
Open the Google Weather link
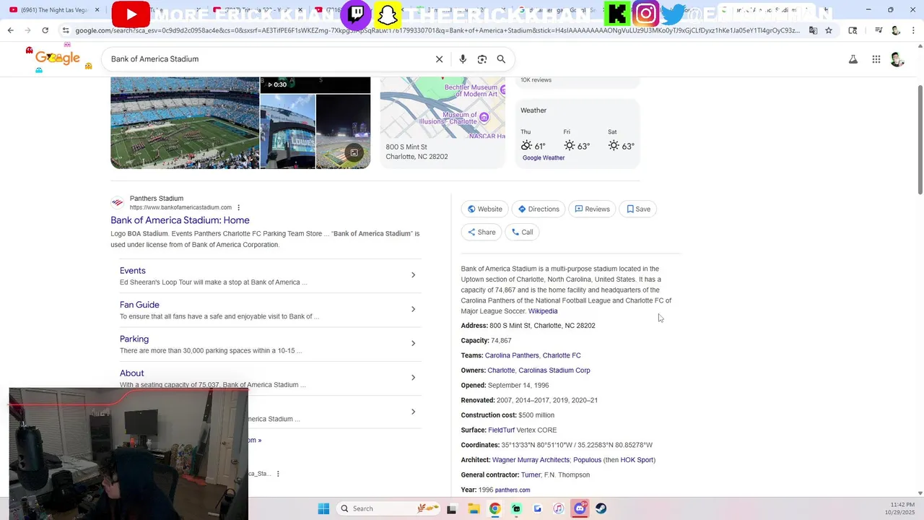tap(544, 158)
